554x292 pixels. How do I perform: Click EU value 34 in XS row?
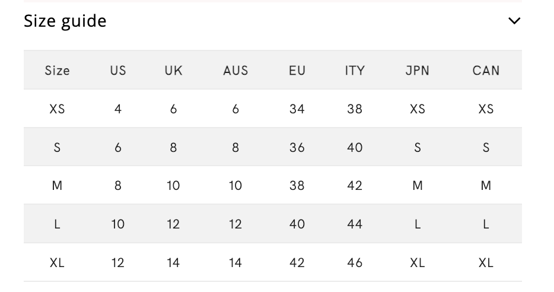(x=297, y=109)
